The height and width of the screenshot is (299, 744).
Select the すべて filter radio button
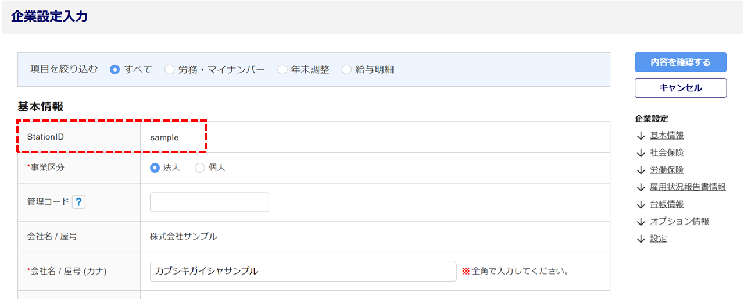tap(115, 70)
